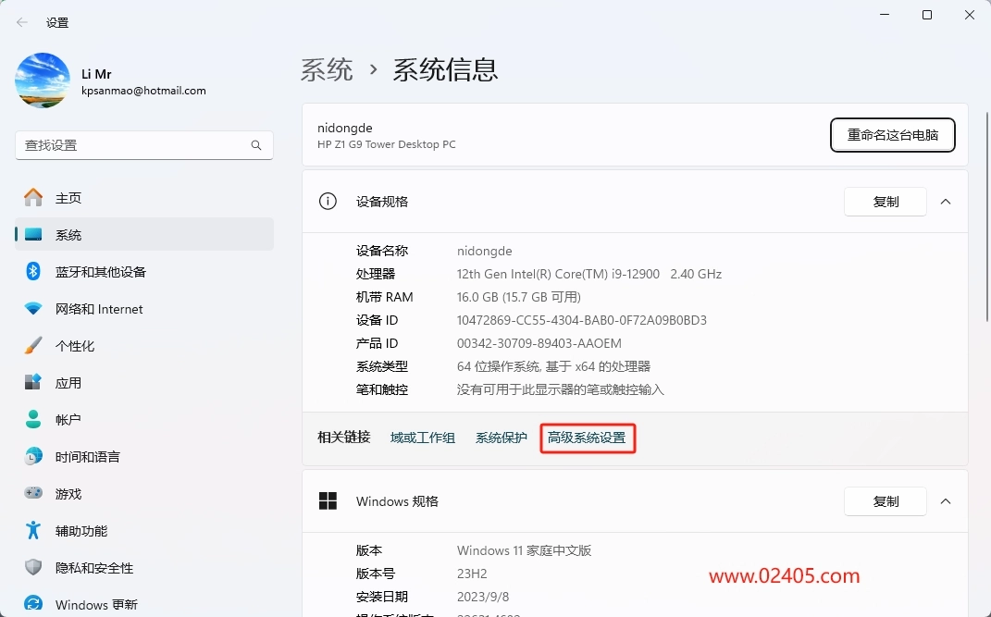Click the version text Windows 11 家庭中文版
The image size is (991, 617).
pyautogui.click(x=524, y=550)
